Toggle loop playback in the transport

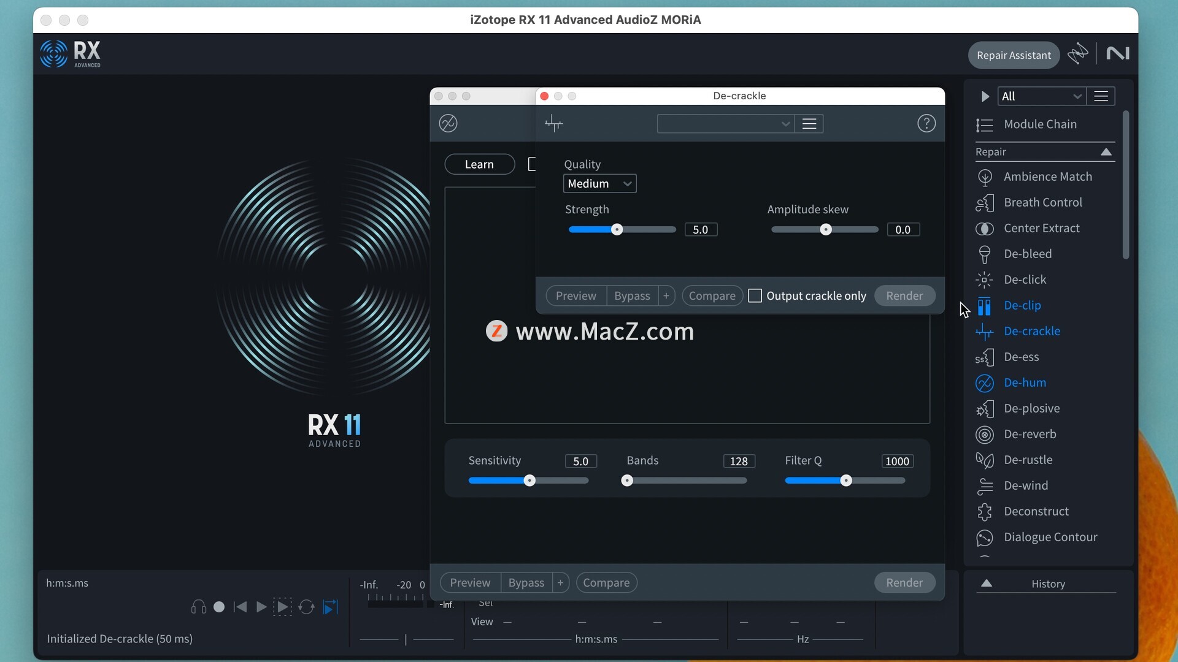point(306,607)
